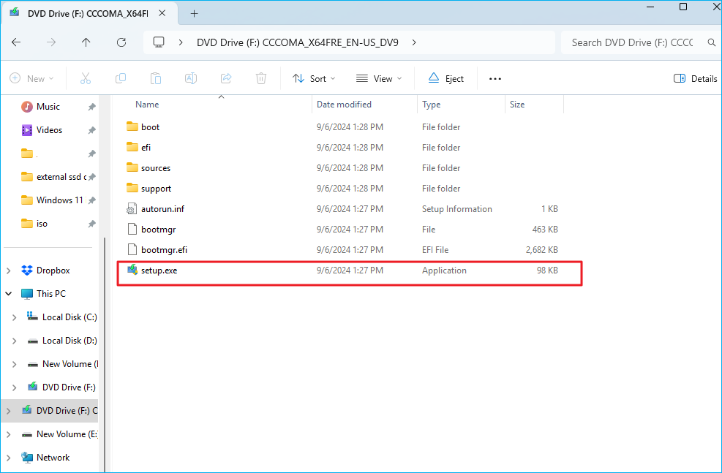
Task: Eject the DVD drive
Action: tap(446, 78)
